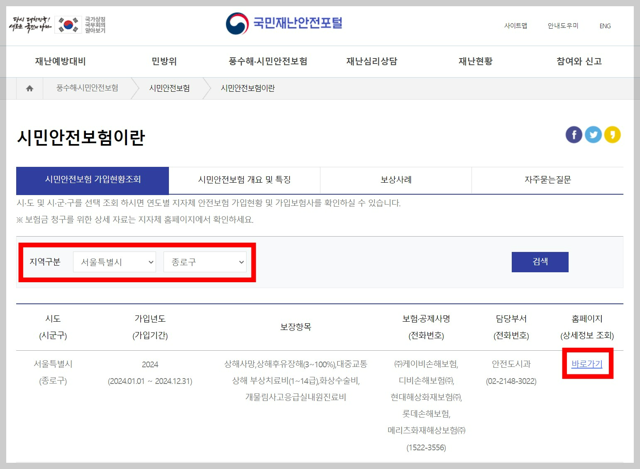Switch to the 보상사례 tab
Image resolution: width=640 pixels, height=469 pixels.
(395, 180)
